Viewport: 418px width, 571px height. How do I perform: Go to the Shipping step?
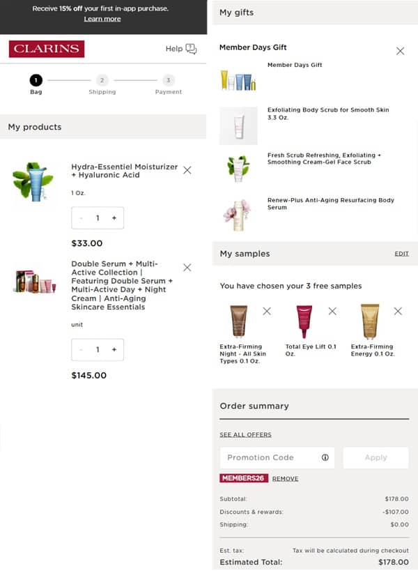(x=102, y=84)
